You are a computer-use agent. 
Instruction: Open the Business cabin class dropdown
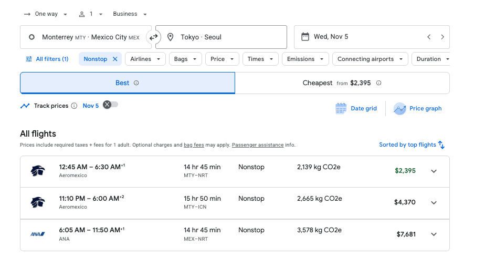[130, 14]
